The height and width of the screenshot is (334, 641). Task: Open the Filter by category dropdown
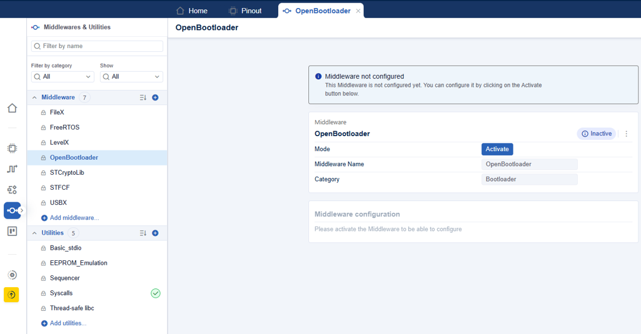pyautogui.click(x=63, y=77)
